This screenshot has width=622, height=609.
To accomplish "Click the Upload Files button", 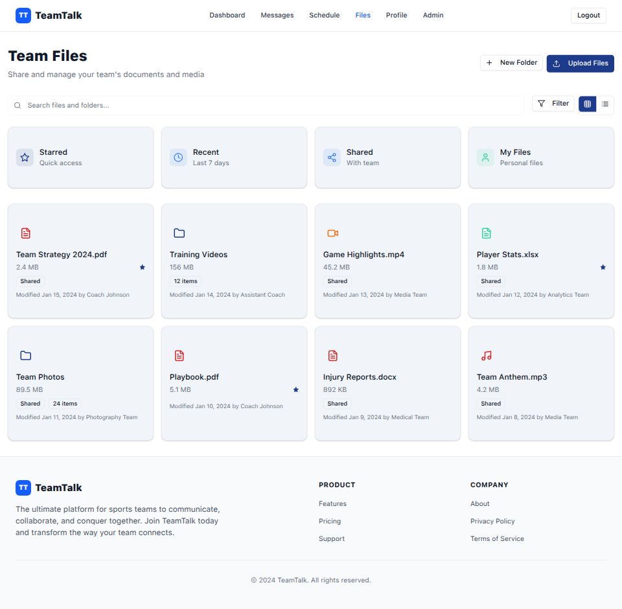I will pos(580,63).
